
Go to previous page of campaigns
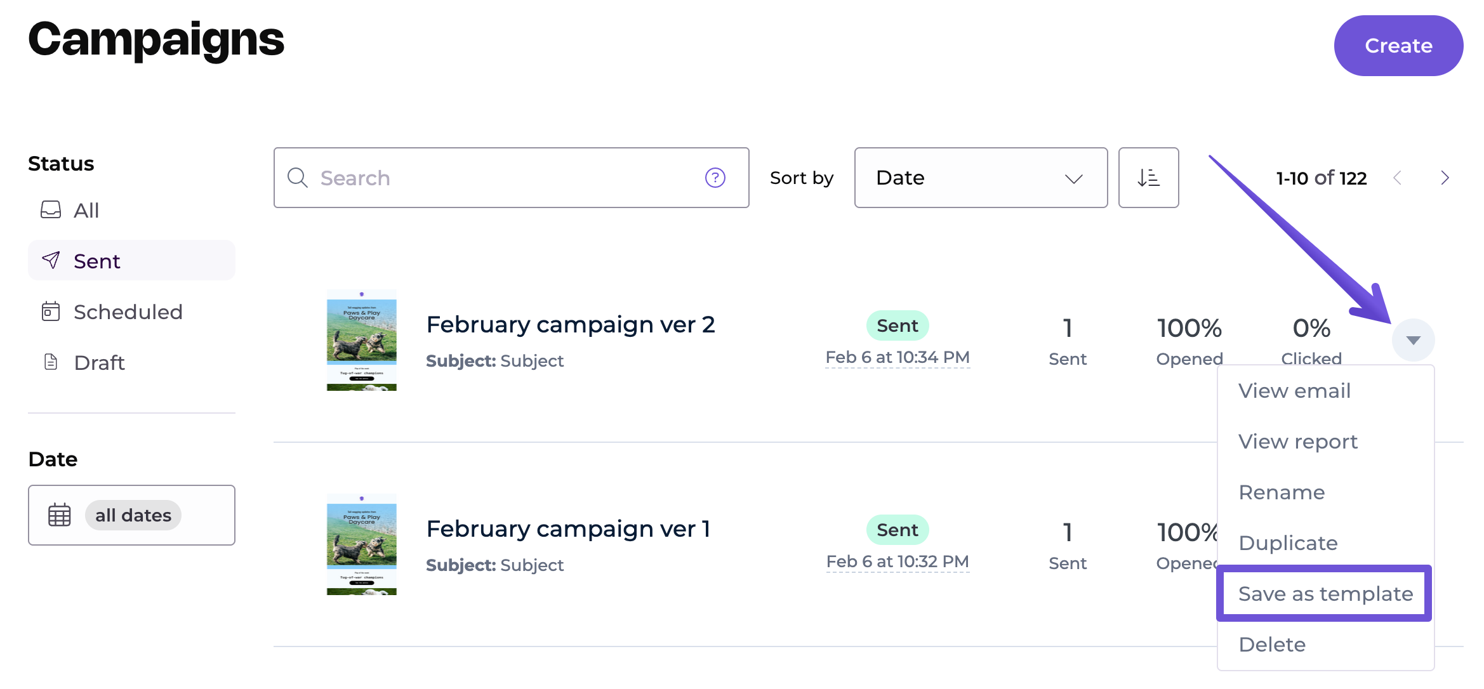coord(1397,178)
